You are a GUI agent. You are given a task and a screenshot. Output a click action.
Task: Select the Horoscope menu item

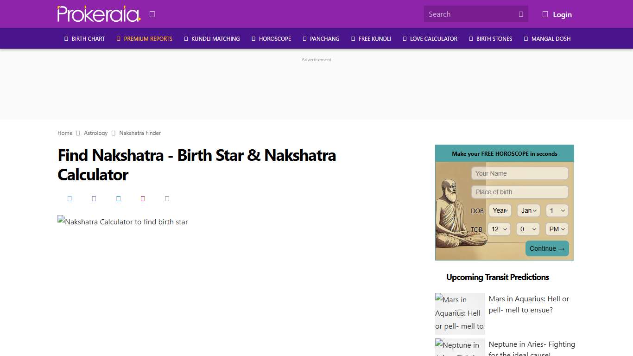point(275,38)
